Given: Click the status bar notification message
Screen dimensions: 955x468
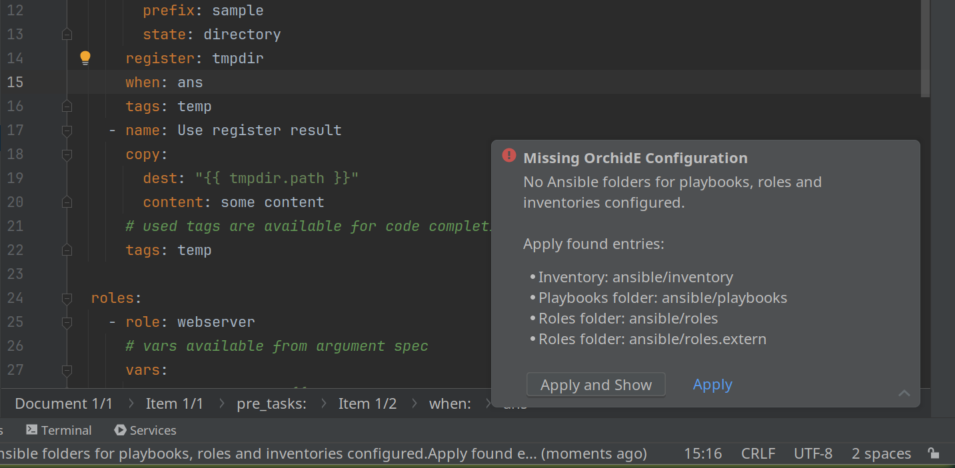Looking at the screenshot, I should [x=323, y=453].
